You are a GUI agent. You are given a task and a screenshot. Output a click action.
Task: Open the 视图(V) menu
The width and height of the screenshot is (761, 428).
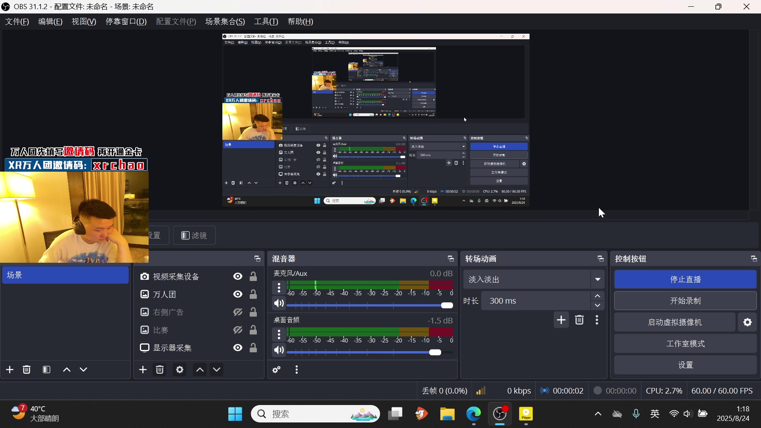[84, 22]
